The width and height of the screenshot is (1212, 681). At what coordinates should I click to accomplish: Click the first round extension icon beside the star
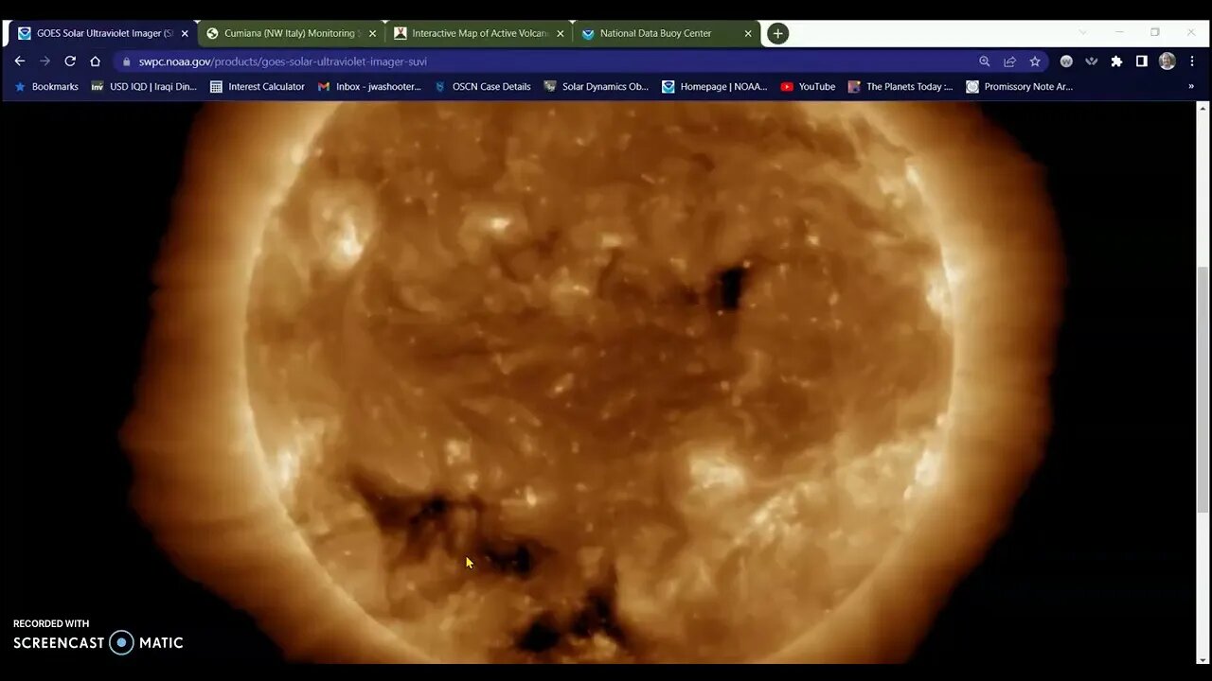(x=1066, y=61)
